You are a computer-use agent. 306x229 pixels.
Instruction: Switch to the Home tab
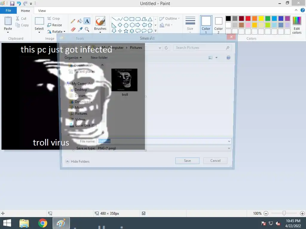tap(25, 11)
